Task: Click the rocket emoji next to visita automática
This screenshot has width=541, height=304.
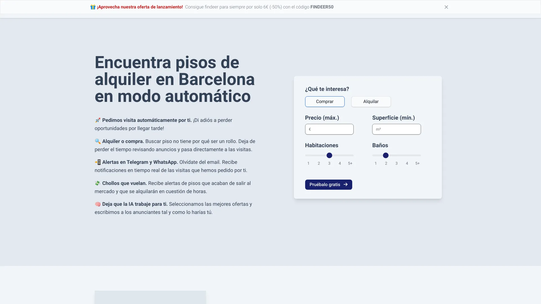Action: click(x=97, y=120)
